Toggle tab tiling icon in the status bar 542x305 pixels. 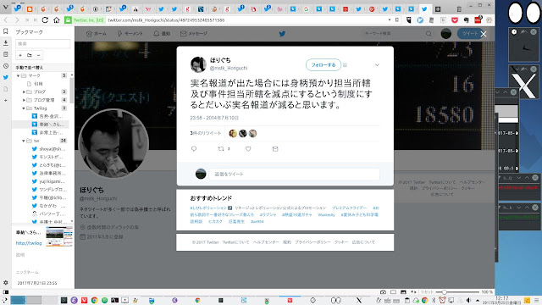tap(393, 292)
